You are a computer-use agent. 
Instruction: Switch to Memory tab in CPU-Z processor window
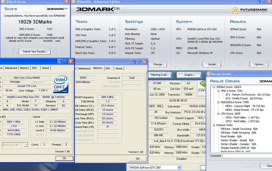pos(24,68)
